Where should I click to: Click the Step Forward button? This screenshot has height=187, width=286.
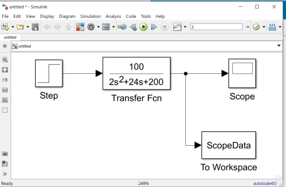click(x=154, y=27)
